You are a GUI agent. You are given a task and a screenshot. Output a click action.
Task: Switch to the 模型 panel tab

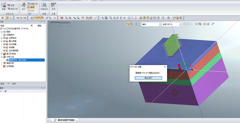(2, 84)
